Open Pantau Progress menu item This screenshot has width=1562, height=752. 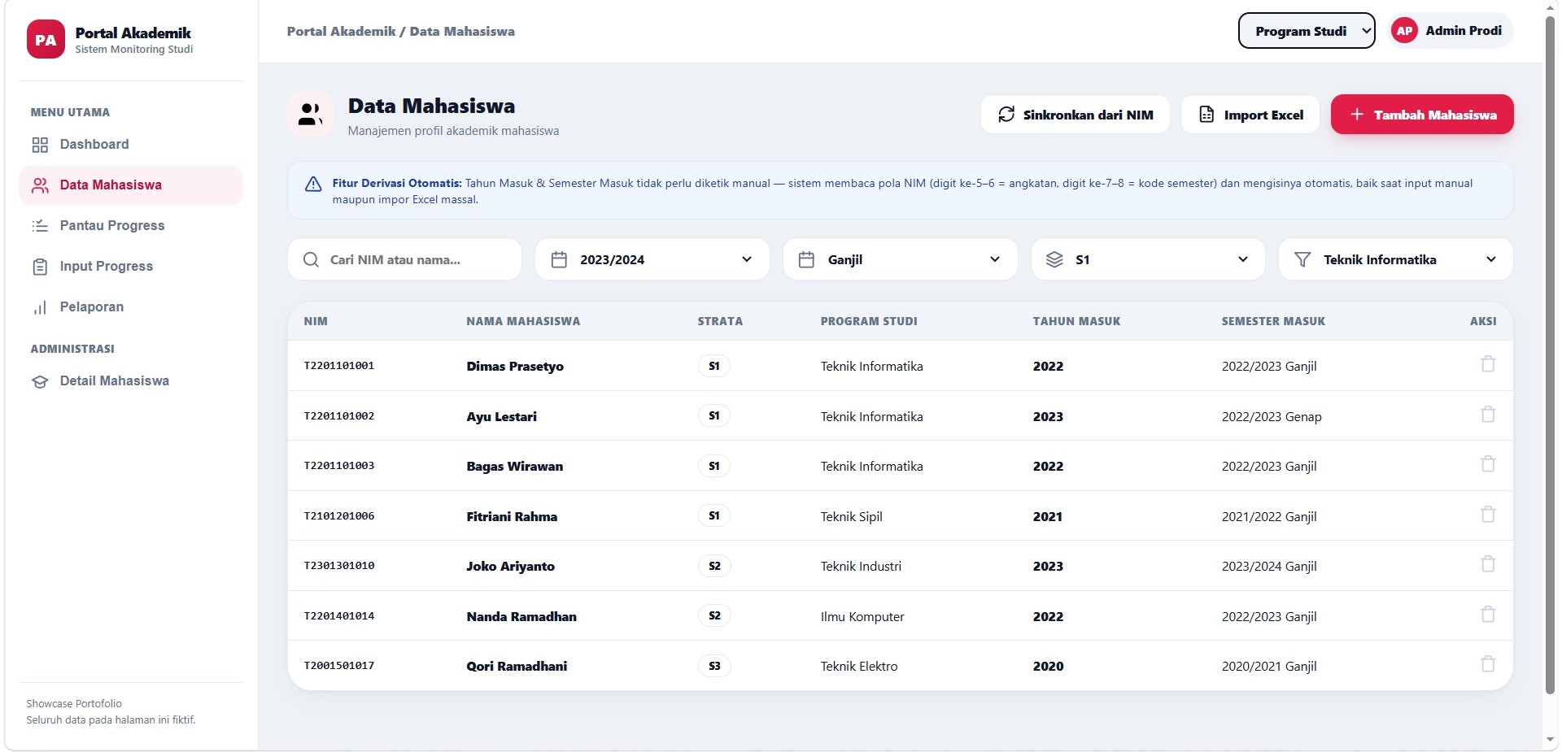pyautogui.click(x=131, y=226)
